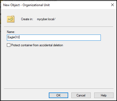
Task: Click inside the Name text field
Action: (54, 37)
